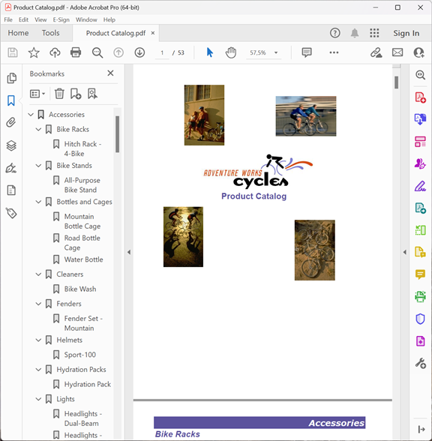Switch to the Tools tab
The width and height of the screenshot is (432, 441).
[x=51, y=33]
